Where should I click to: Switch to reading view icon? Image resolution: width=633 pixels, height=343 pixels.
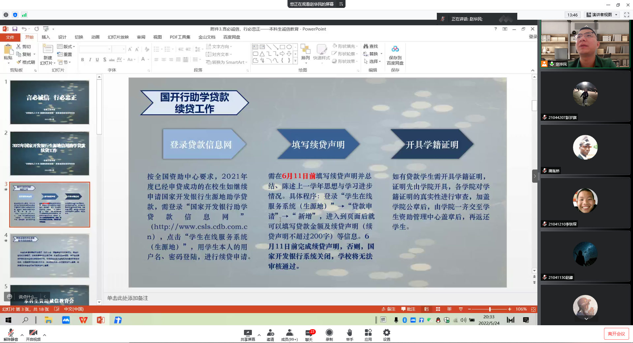pos(449,309)
